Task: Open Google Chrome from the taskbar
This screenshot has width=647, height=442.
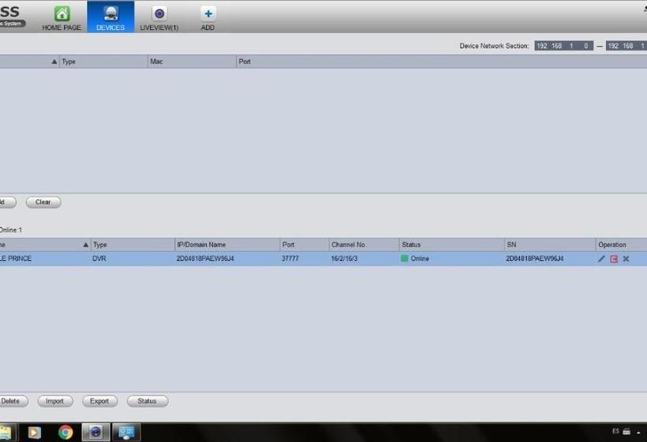Action: tap(65, 432)
